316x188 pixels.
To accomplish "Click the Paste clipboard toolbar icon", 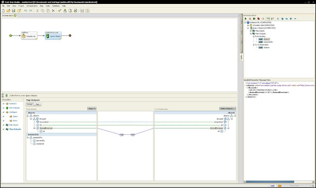I will (48, 11).
